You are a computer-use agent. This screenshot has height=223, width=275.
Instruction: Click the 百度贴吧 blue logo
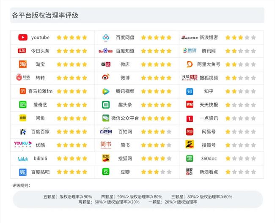23,172
